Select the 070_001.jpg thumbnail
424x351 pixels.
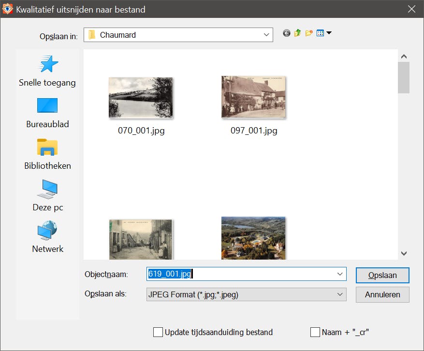[x=141, y=98]
